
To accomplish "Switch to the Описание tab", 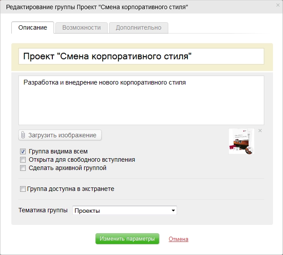I will (33, 27).
